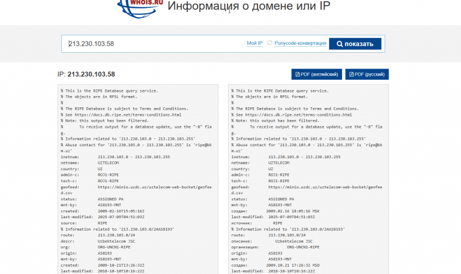Click netname UZTELECOM in left panel
This screenshot has height=274, width=461.
click(x=108, y=162)
